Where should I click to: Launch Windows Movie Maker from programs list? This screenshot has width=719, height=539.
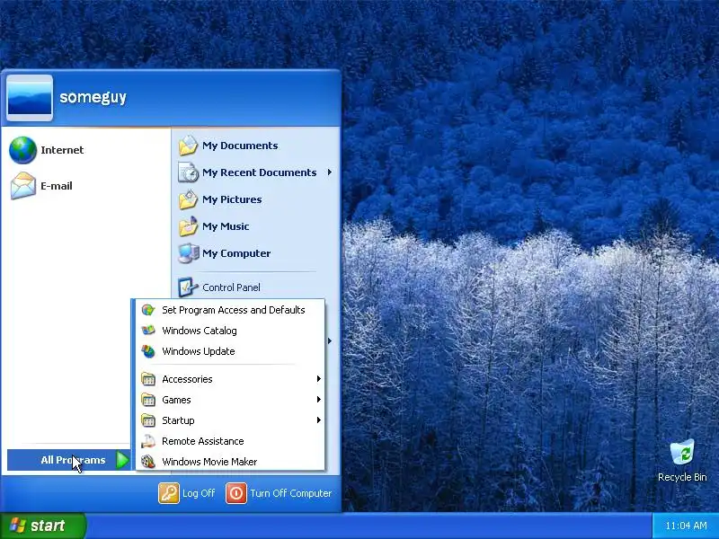point(230,462)
